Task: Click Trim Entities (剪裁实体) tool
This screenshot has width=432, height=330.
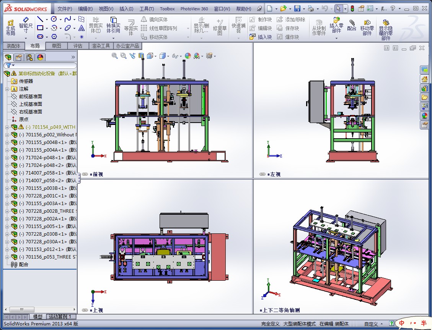Action: click(96, 25)
